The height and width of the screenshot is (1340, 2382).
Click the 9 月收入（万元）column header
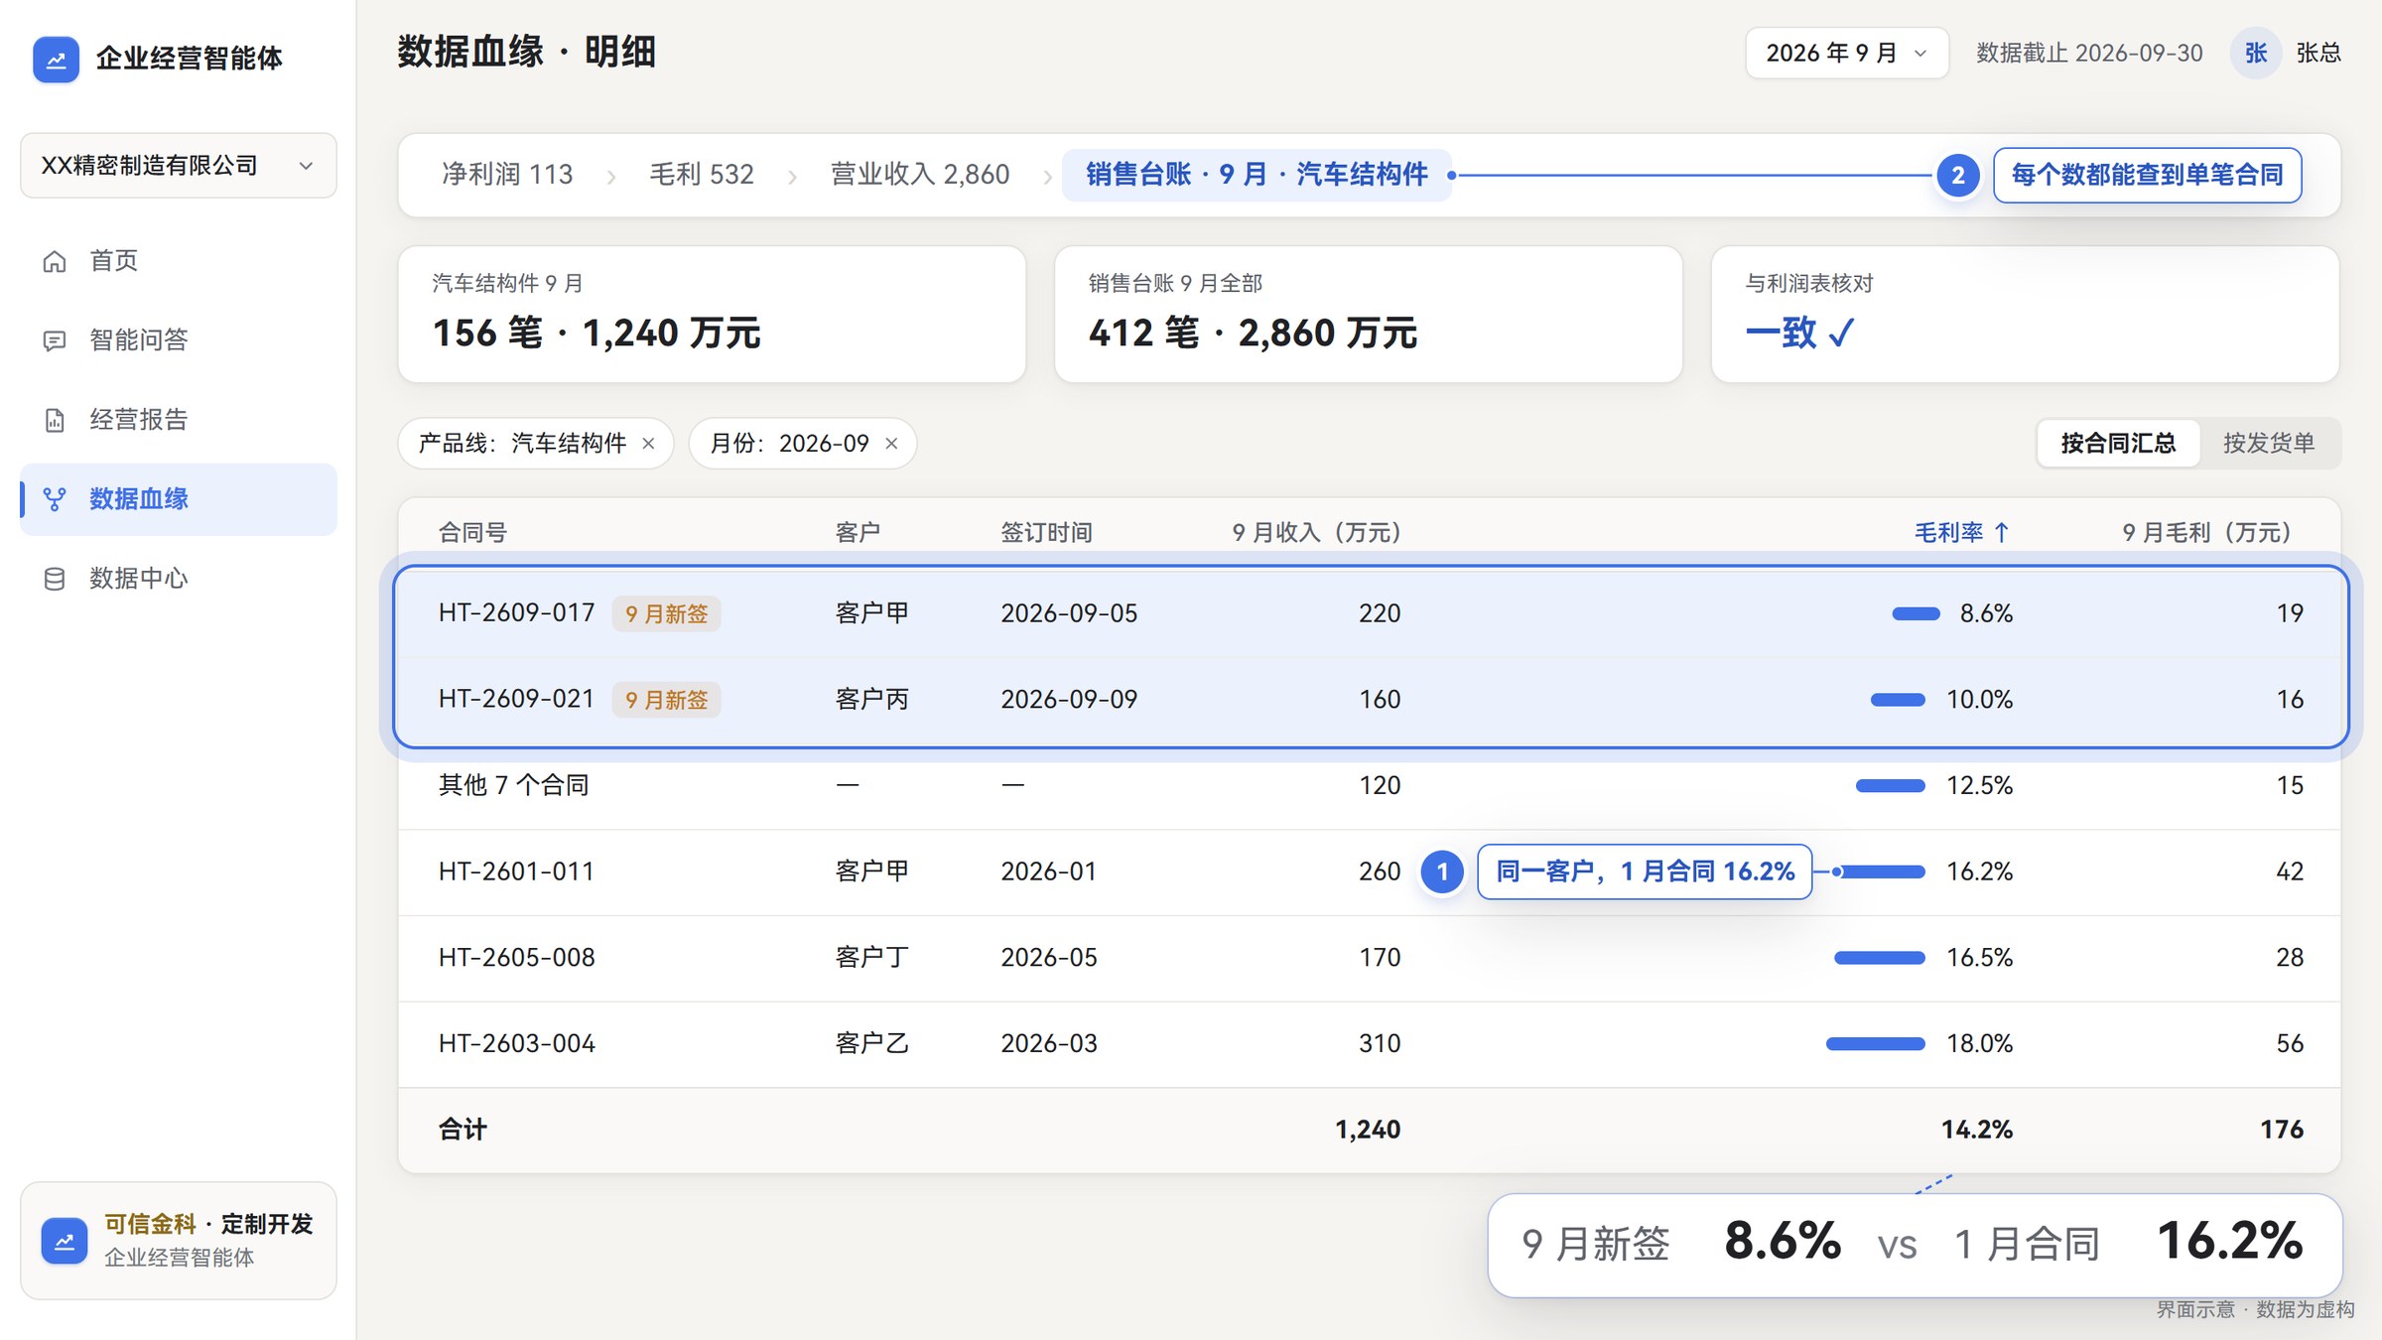point(1316,533)
